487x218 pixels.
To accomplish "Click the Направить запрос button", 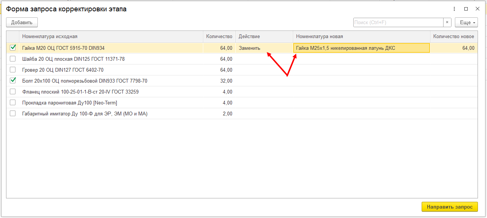I will click(x=450, y=207).
